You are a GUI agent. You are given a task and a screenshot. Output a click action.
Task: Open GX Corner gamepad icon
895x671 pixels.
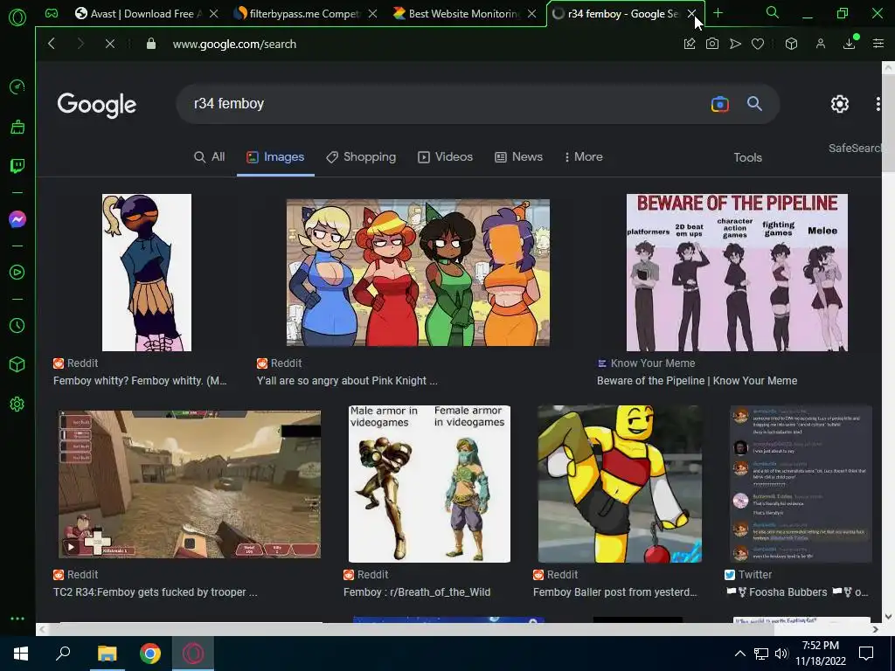tap(52, 13)
